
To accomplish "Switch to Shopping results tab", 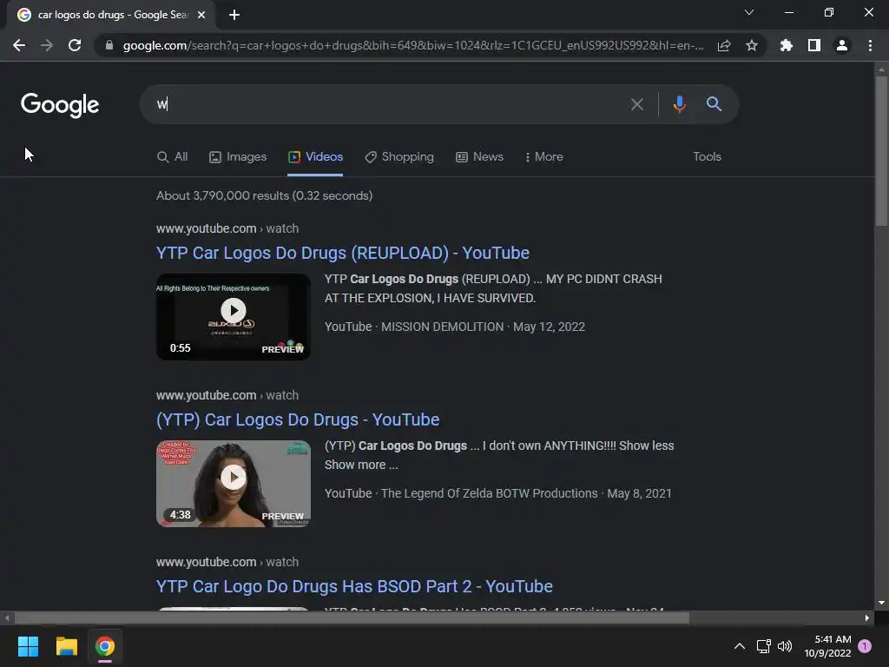I will point(399,157).
